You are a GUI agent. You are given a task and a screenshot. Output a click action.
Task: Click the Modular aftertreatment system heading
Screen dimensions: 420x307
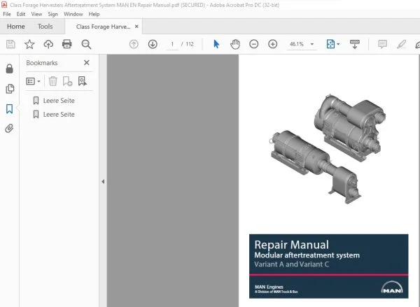pos(307,255)
